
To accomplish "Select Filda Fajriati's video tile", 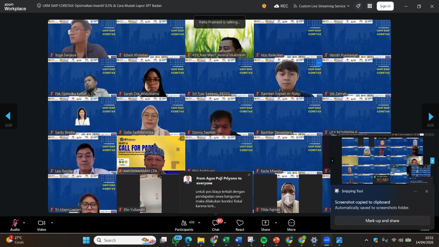I will click(x=288, y=193).
